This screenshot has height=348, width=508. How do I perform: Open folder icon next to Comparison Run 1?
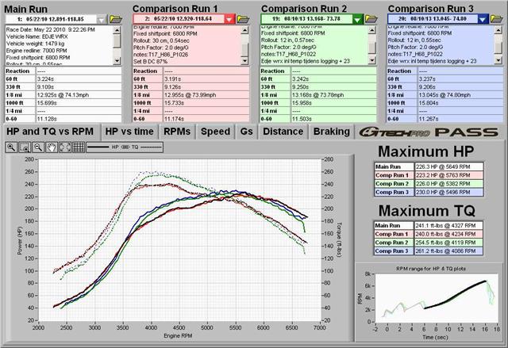pos(243,19)
